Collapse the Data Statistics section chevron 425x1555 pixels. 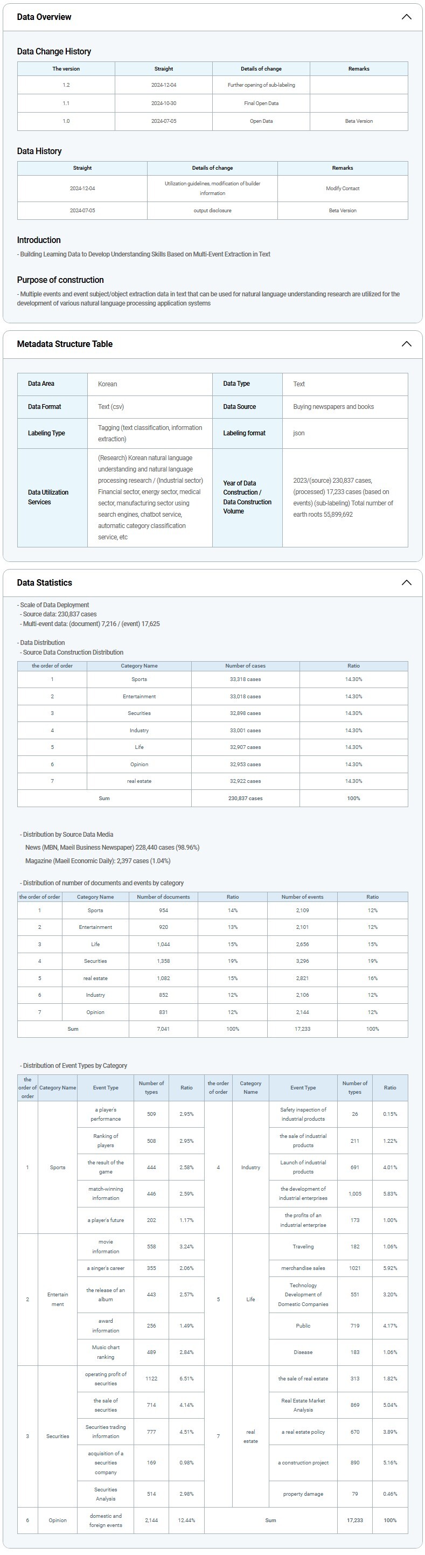tap(406, 582)
